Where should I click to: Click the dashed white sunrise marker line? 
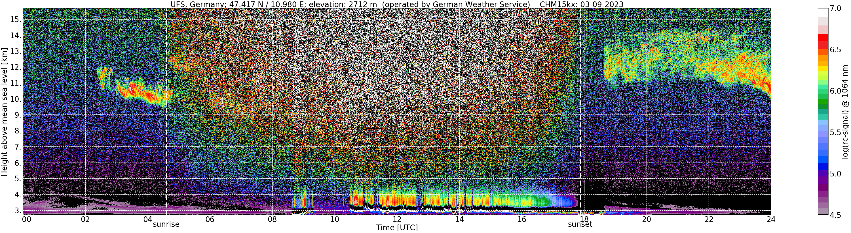(x=166, y=111)
